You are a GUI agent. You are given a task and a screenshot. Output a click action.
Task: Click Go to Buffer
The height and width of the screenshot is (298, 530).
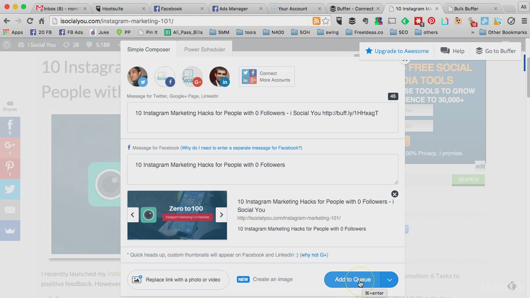pos(496,51)
